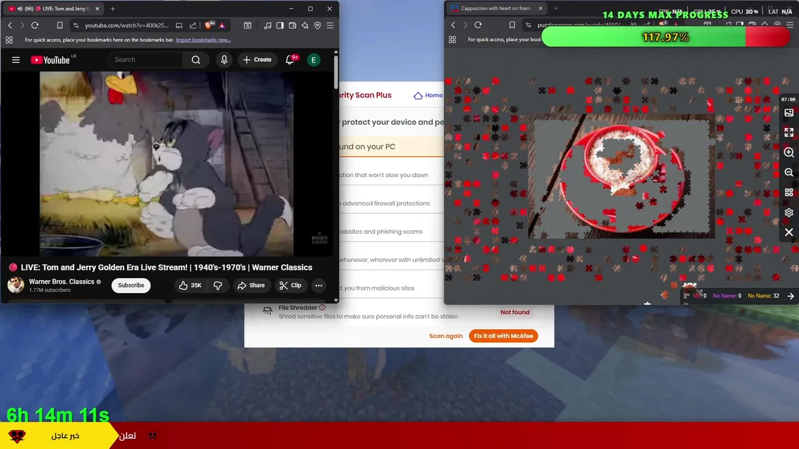799x449 pixels.
Task: Clip the Tom and Jerry live stream
Action: (290, 286)
